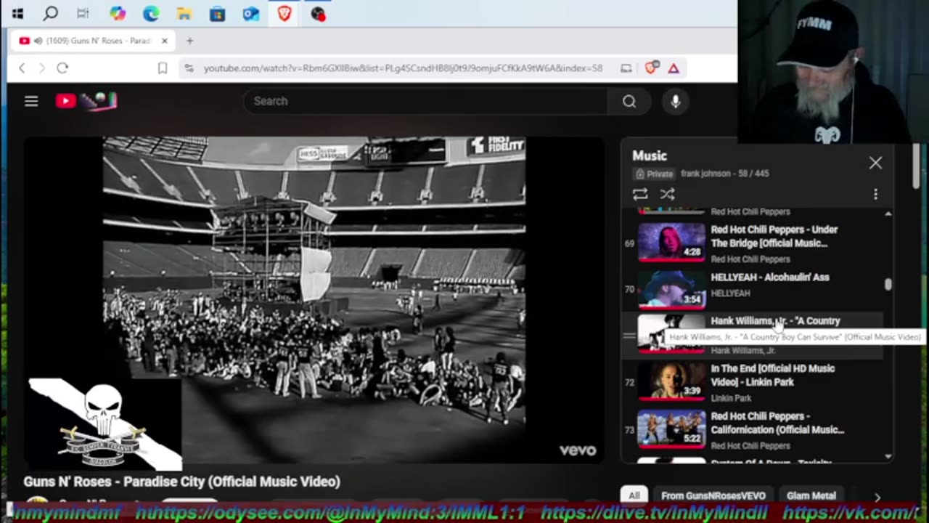Toggle shuffle for the Music playlist
This screenshot has height=523, width=929.
tap(667, 194)
